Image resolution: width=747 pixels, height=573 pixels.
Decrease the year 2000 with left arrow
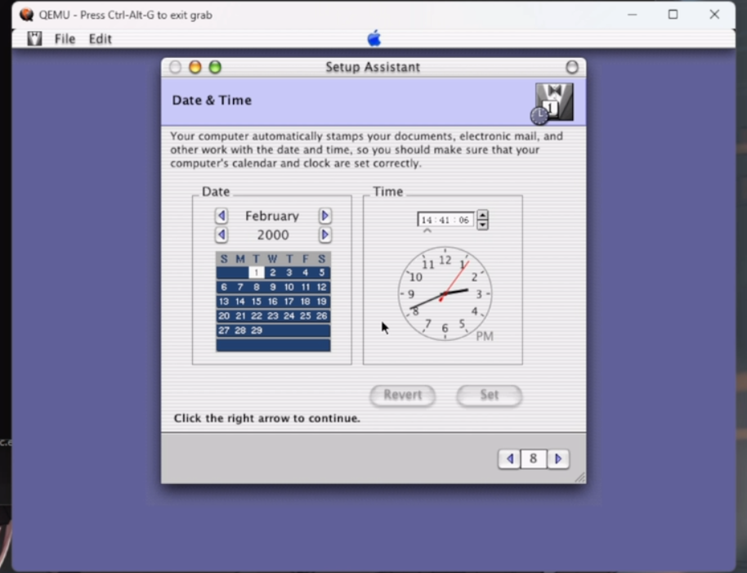221,235
